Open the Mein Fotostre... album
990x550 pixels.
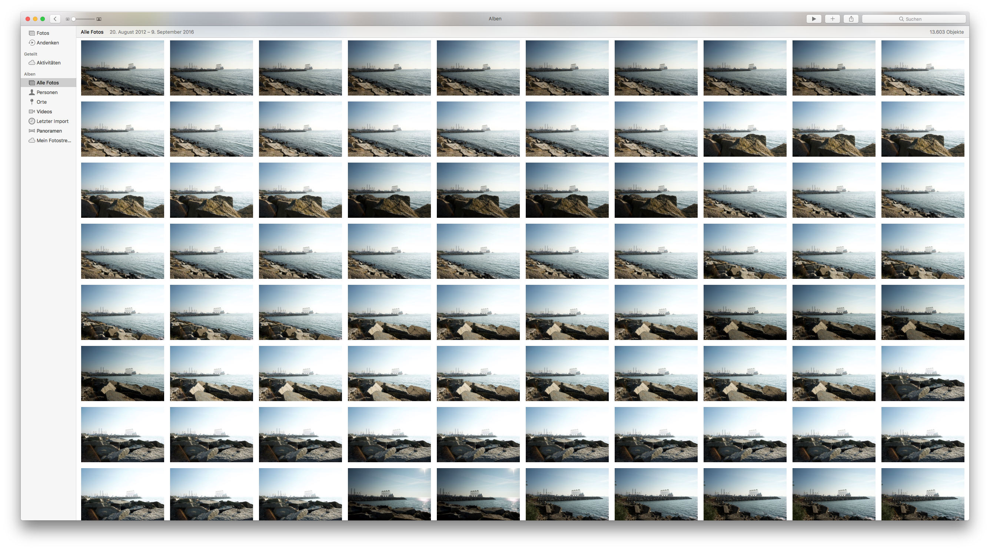pyautogui.click(x=49, y=141)
